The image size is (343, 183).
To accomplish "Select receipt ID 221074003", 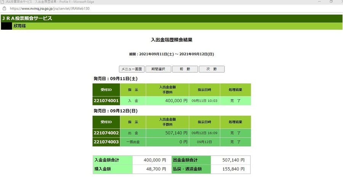I will tap(106, 142).
